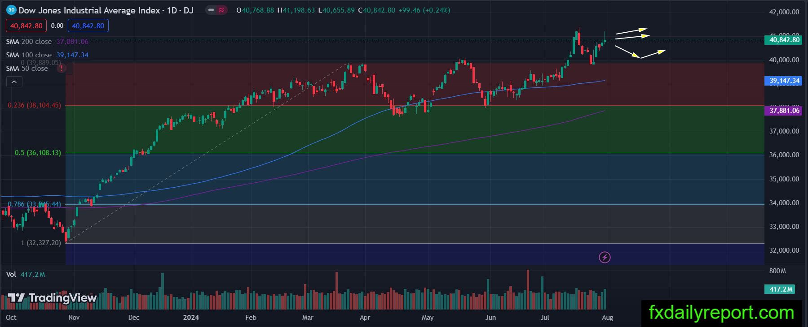
Task: Click the Apr label on the time axis
Action: 365,318
